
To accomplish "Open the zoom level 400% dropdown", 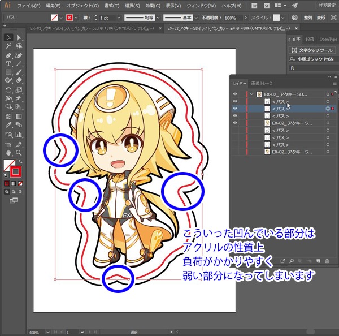I will [x=48, y=332].
